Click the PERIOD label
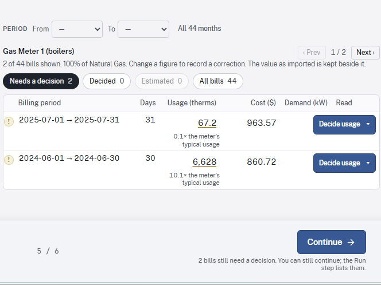 coord(15,29)
